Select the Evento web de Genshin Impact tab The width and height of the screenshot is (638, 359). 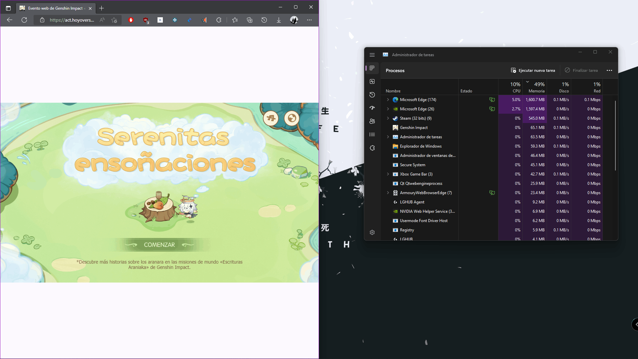(x=55, y=8)
